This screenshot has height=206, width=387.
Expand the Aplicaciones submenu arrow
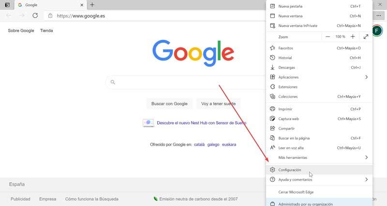(x=367, y=77)
